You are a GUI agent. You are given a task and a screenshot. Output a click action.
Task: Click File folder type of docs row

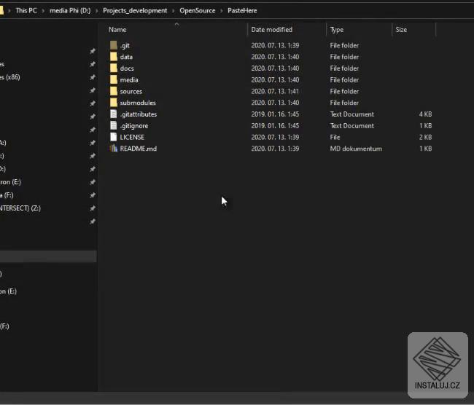click(x=344, y=68)
